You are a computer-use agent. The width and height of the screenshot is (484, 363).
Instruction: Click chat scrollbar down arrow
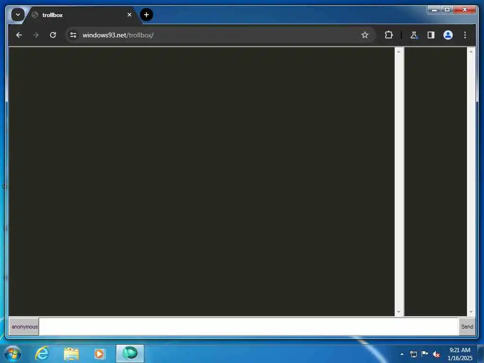(399, 312)
